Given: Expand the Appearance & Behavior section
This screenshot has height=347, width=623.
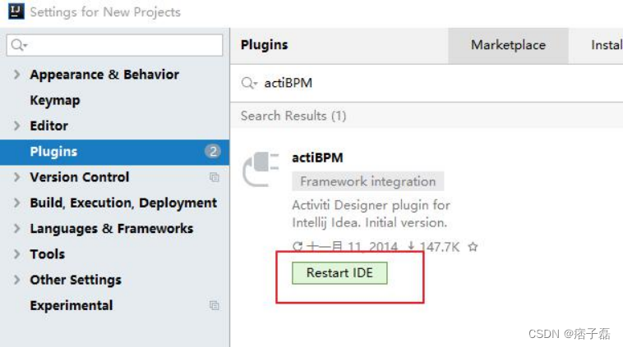Looking at the screenshot, I should pyautogui.click(x=17, y=75).
